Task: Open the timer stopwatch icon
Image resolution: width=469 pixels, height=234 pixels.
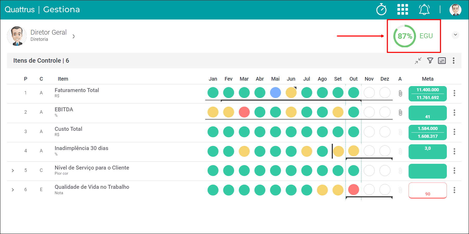Action: tap(382, 9)
